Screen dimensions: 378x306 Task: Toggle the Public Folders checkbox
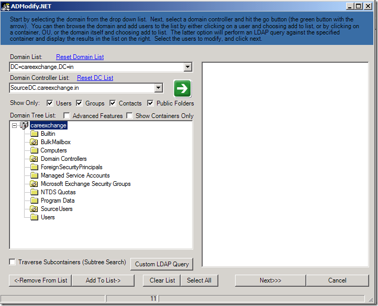[150, 103]
